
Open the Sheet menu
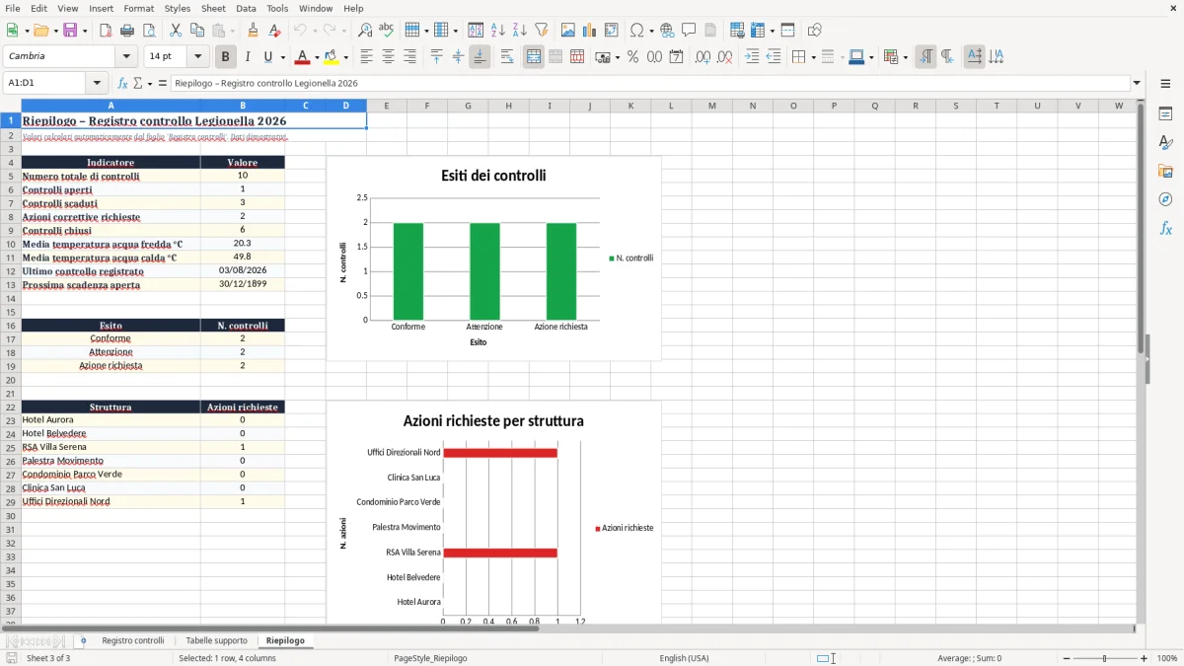[x=213, y=8]
